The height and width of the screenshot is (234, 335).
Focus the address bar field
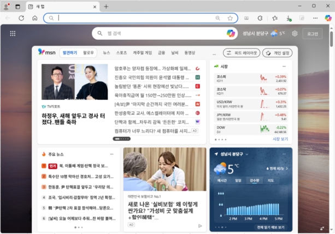click(x=140, y=18)
